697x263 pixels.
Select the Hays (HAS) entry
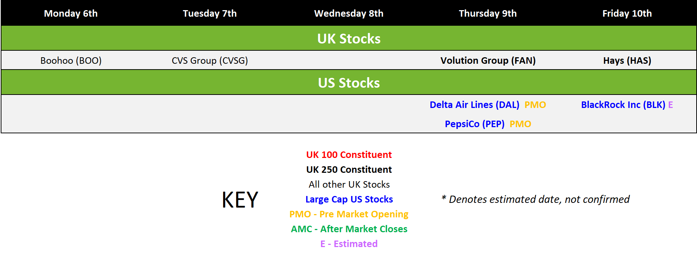tap(627, 60)
